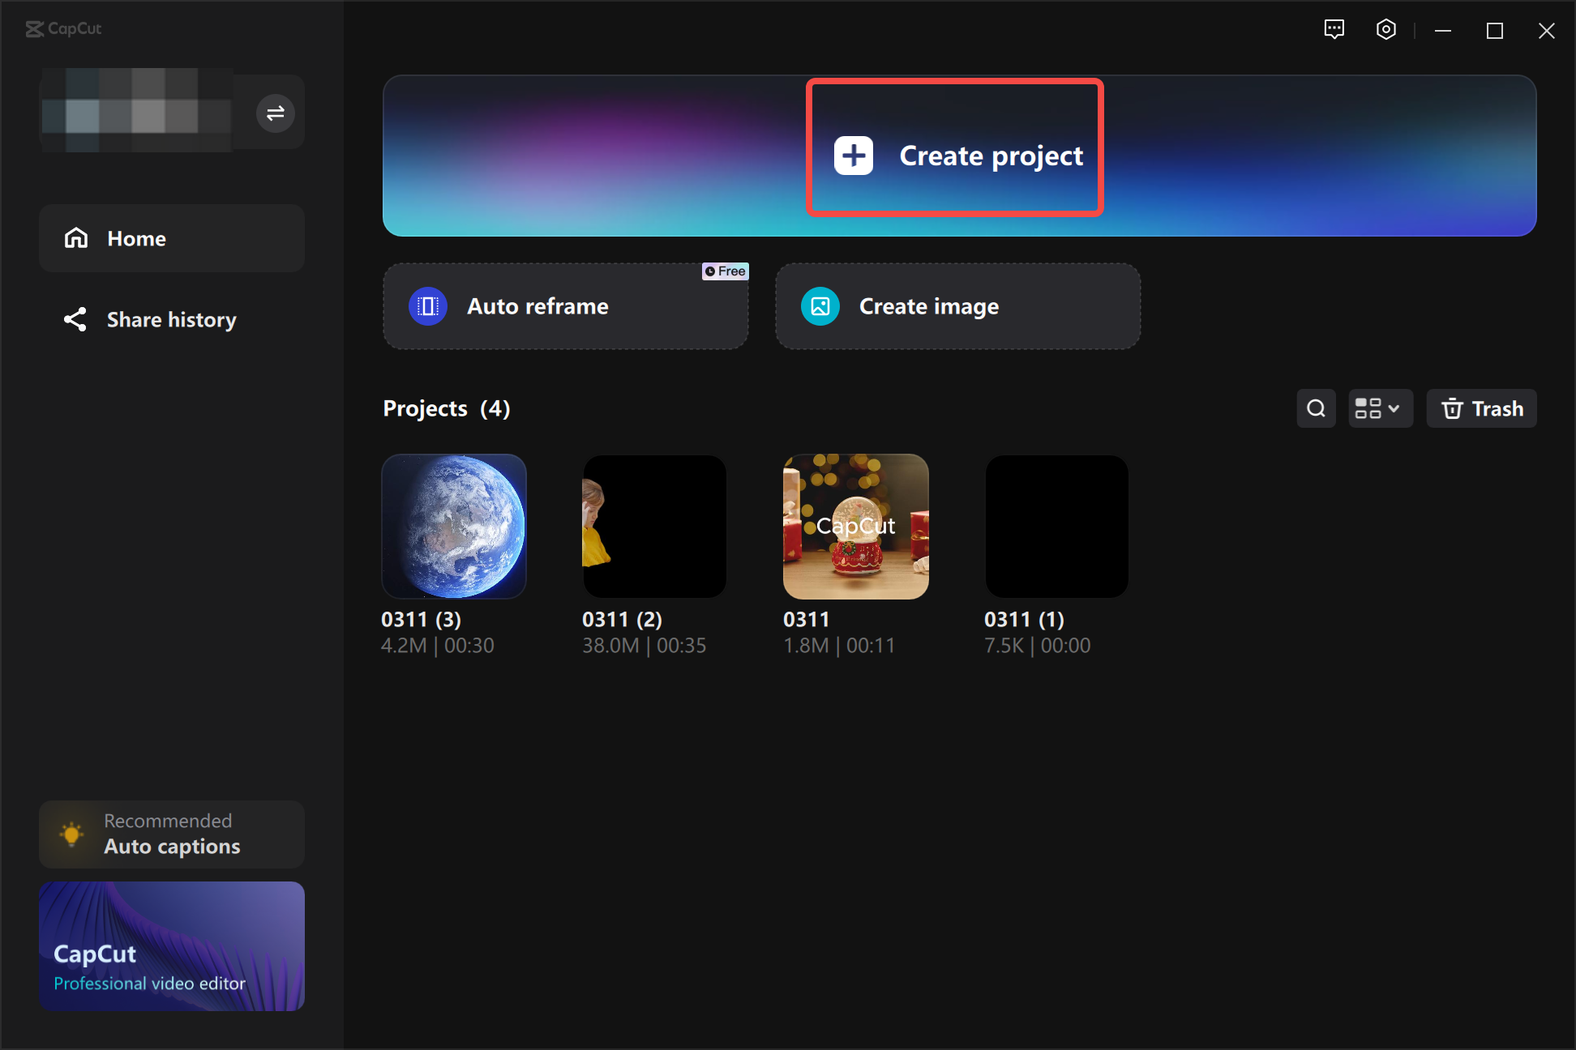
Task: Open the snow globe project 0311
Action: coord(855,526)
